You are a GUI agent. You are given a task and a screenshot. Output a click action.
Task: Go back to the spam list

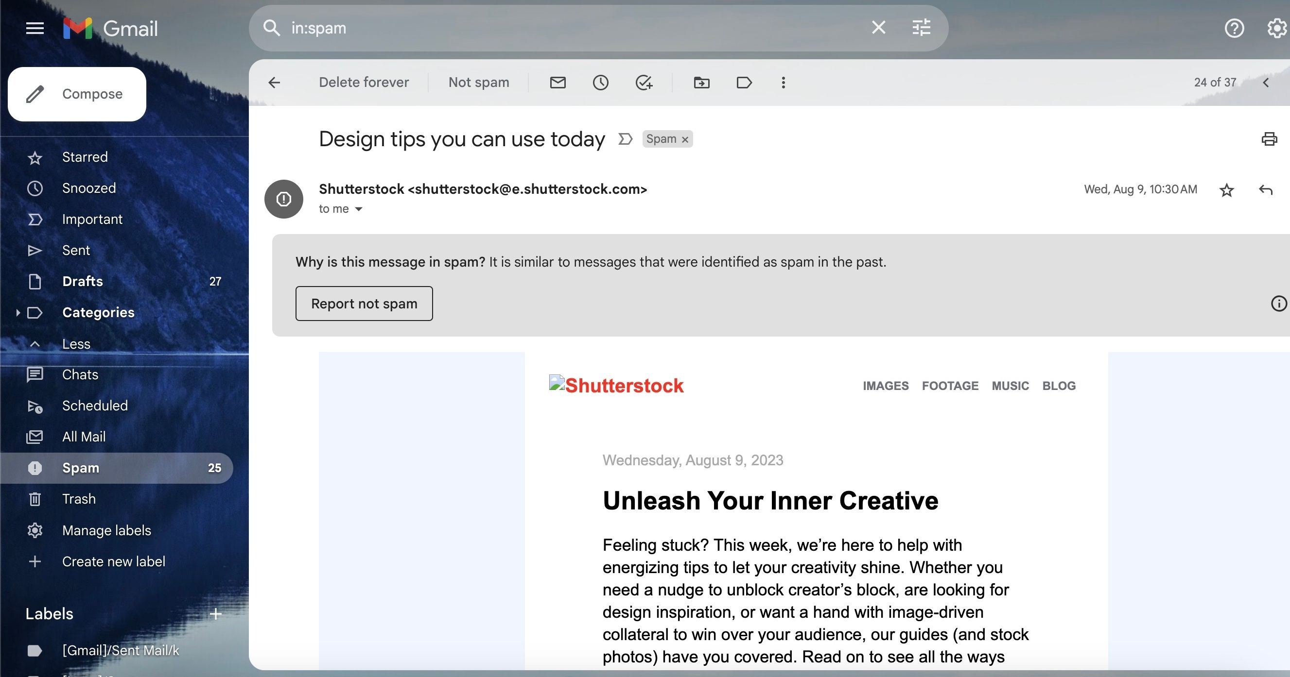pos(274,82)
